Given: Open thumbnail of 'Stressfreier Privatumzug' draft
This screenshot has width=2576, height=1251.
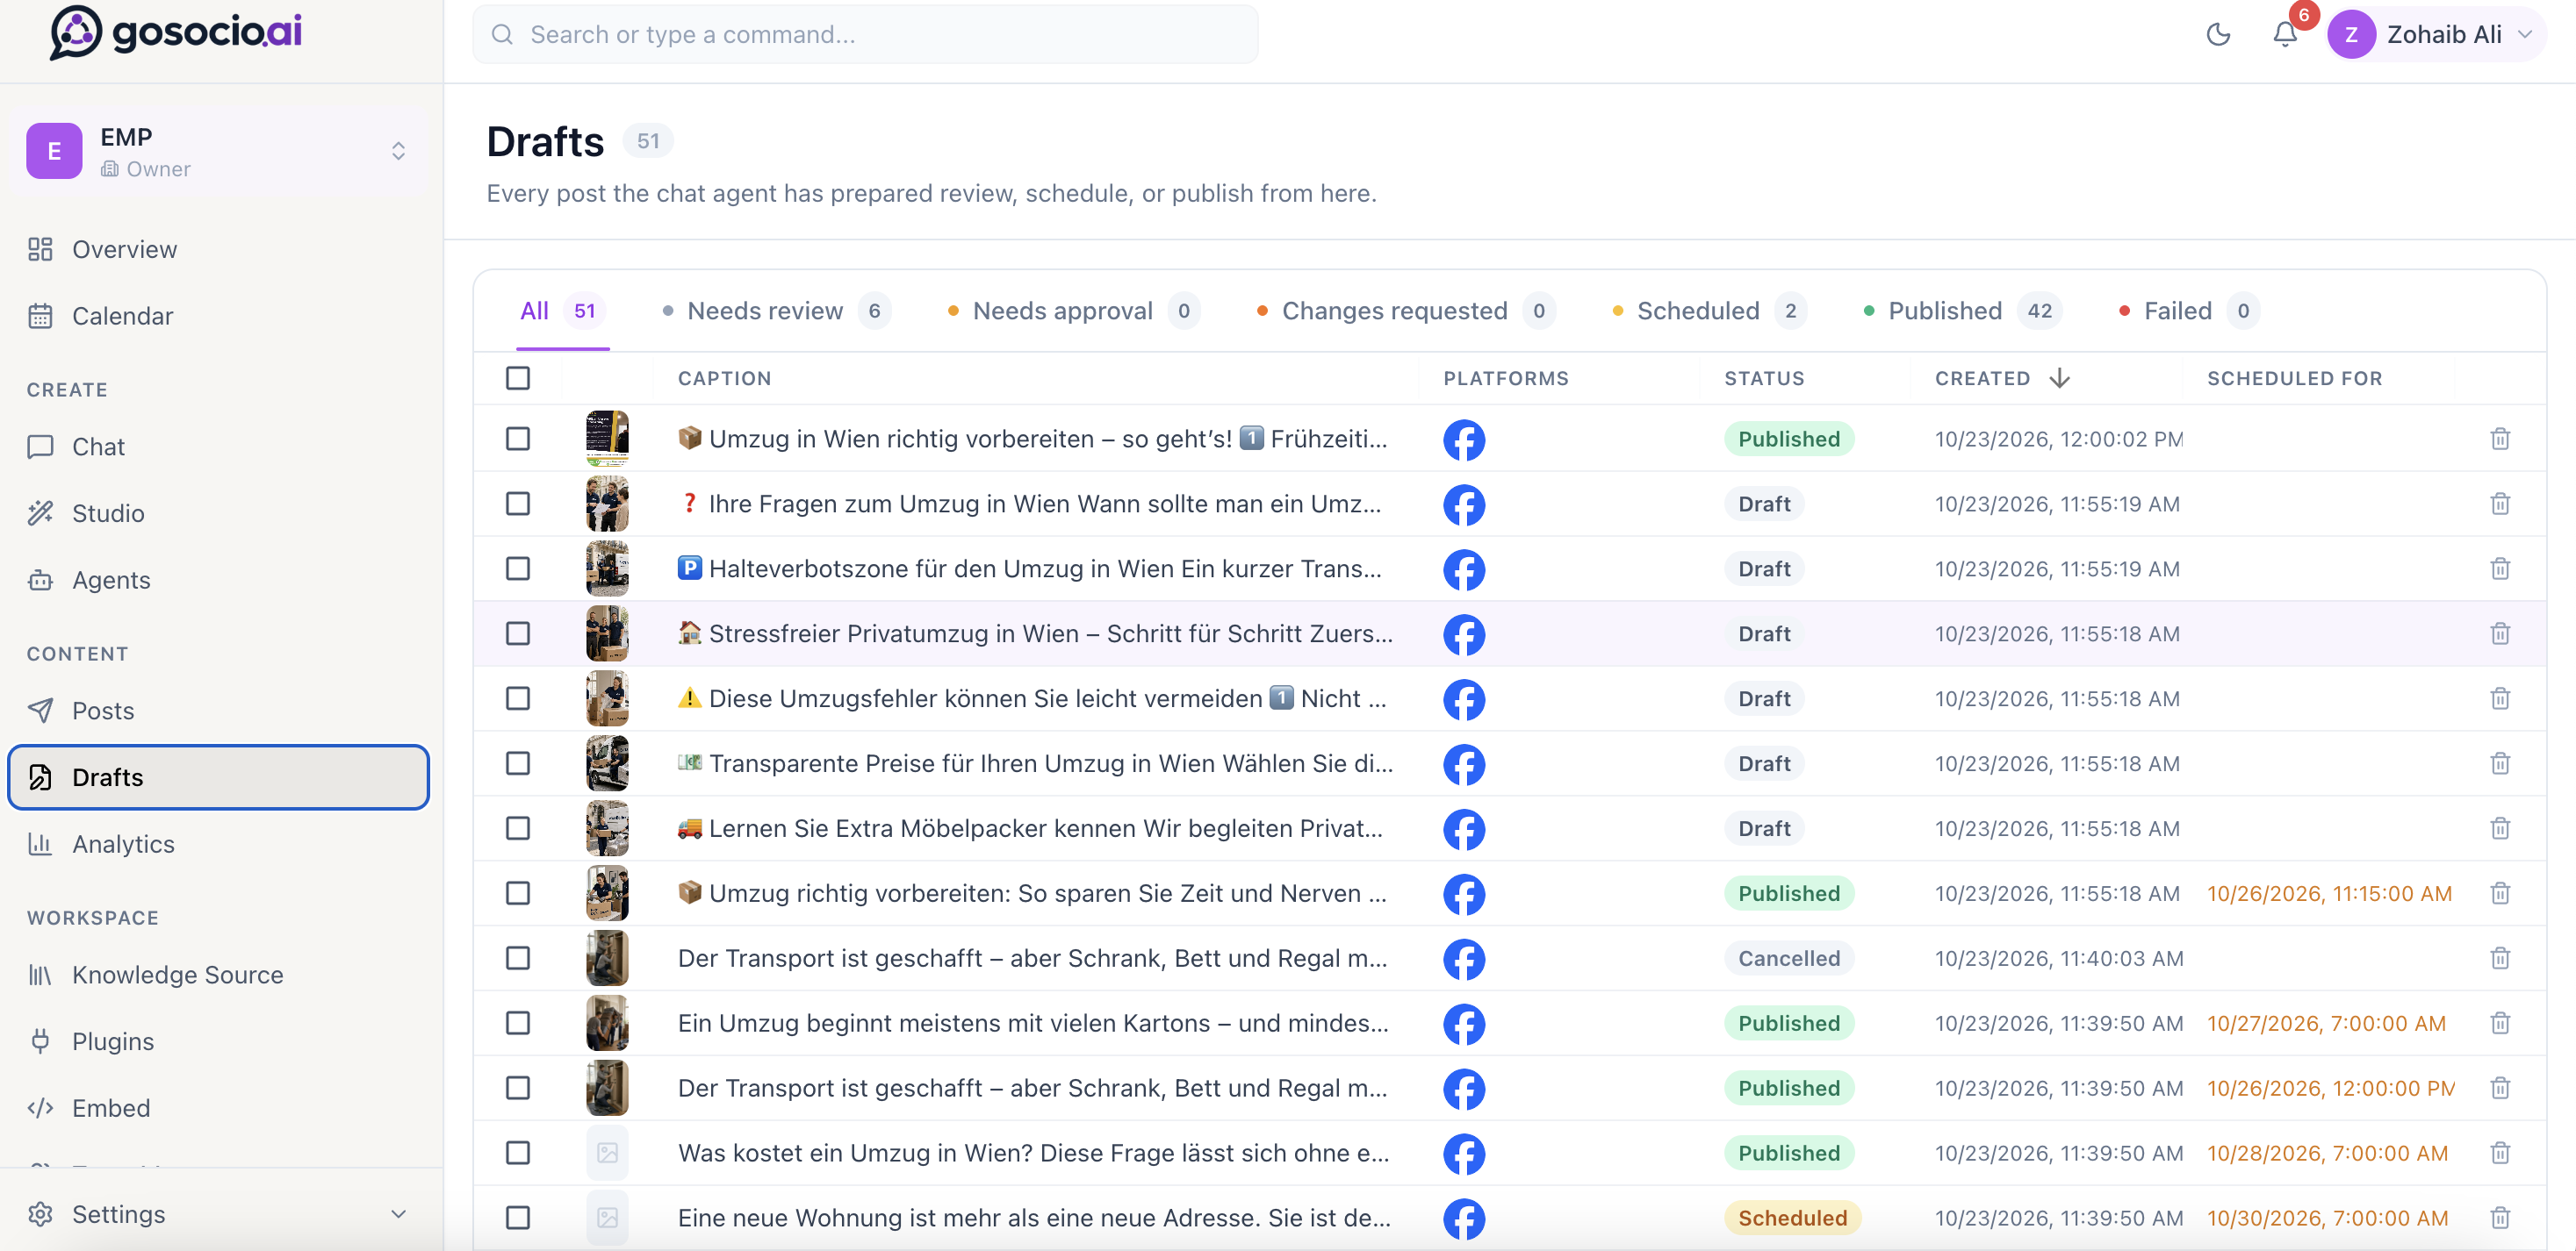Looking at the screenshot, I should coord(607,633).
